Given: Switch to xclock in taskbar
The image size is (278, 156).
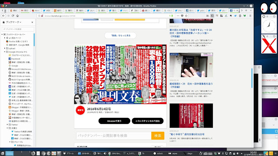Looking at the screenshot, I should (158, 153).
